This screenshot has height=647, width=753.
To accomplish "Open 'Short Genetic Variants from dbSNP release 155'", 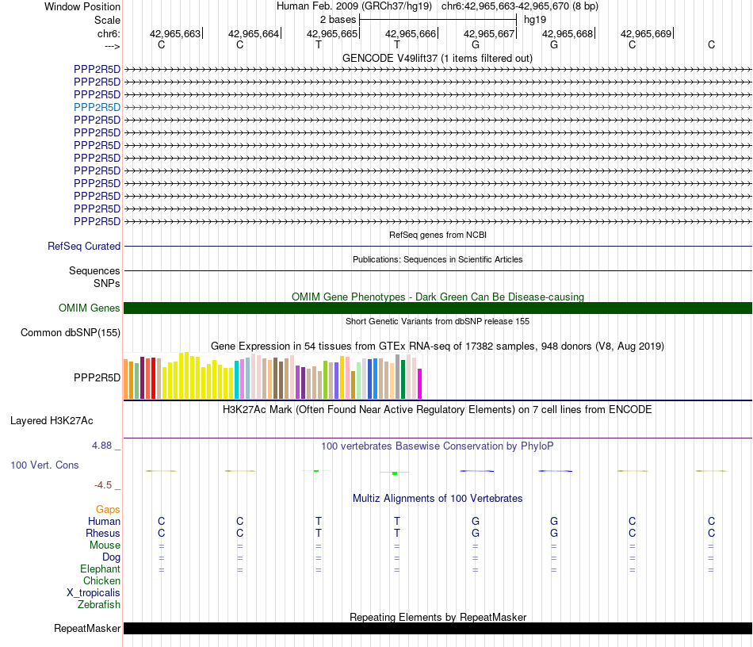I will pyautogui.click(x=438, y=321).
